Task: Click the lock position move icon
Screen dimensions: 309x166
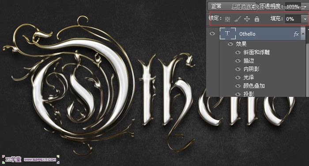Action: point(247,19)
